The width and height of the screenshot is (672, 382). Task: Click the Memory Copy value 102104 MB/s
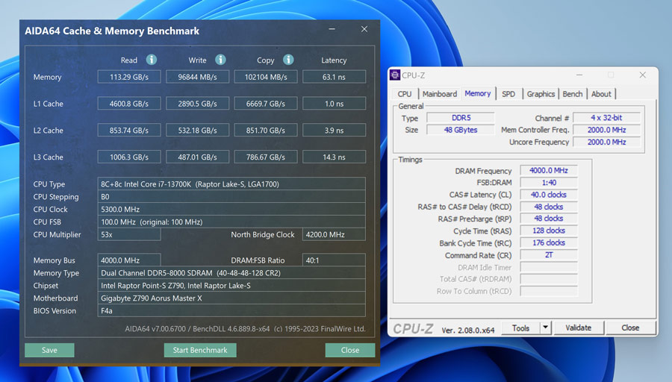(266, 77)
